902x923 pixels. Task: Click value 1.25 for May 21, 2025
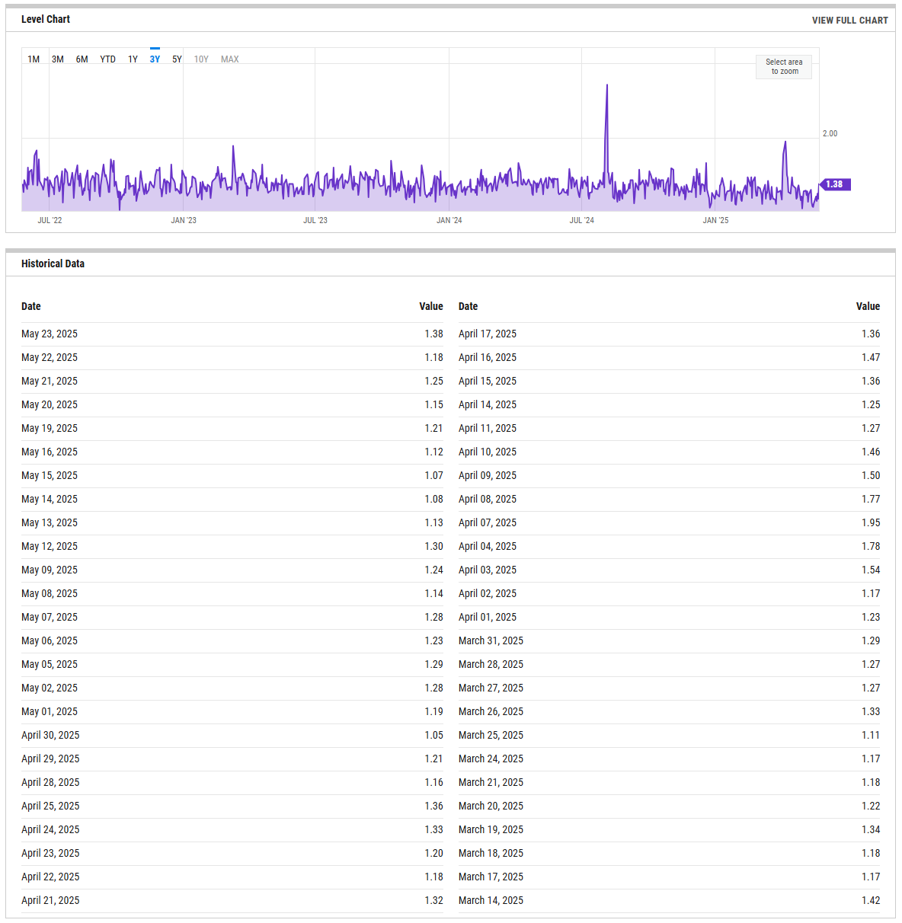(x=434, y=381)
